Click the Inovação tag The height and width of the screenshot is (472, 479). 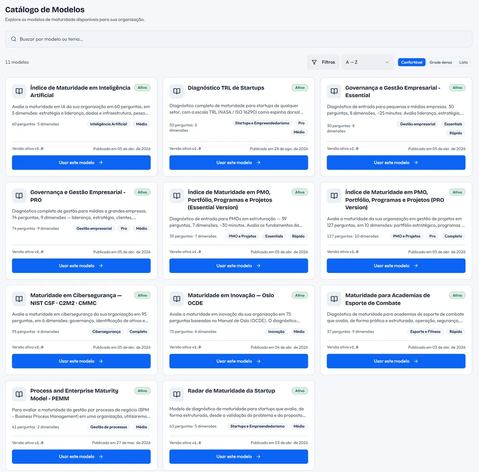coord(276,332)
